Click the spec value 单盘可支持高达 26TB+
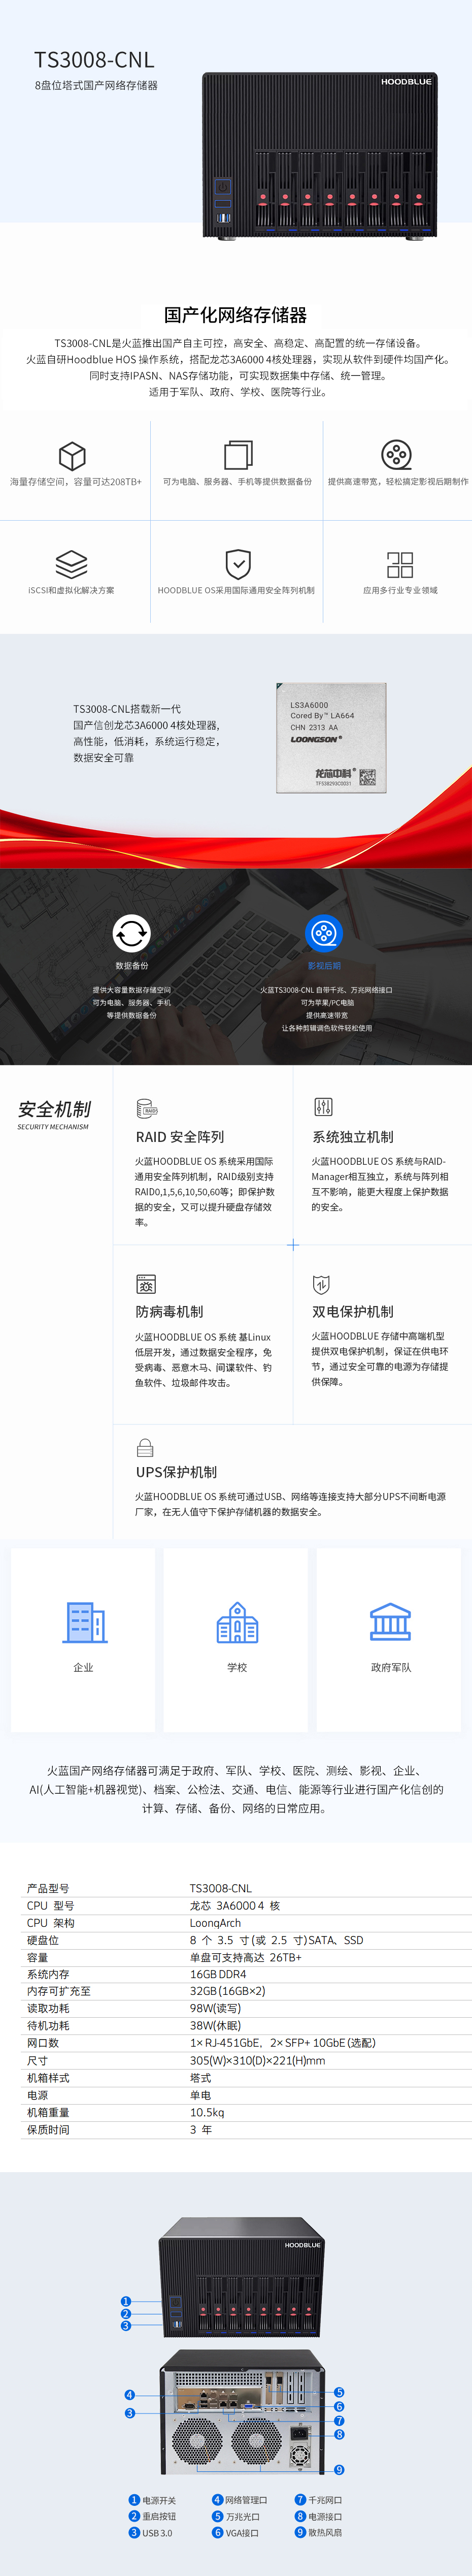The height and width of the screenshot is (2576, 472). coord(246,1958)
